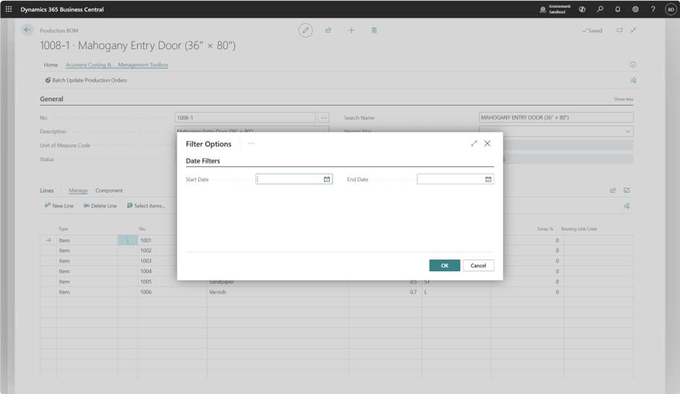Image resolution: width=680 pixels, height=394 pixels.
Task: Click OK in Filter Options
Action: [x=444, y=265]
